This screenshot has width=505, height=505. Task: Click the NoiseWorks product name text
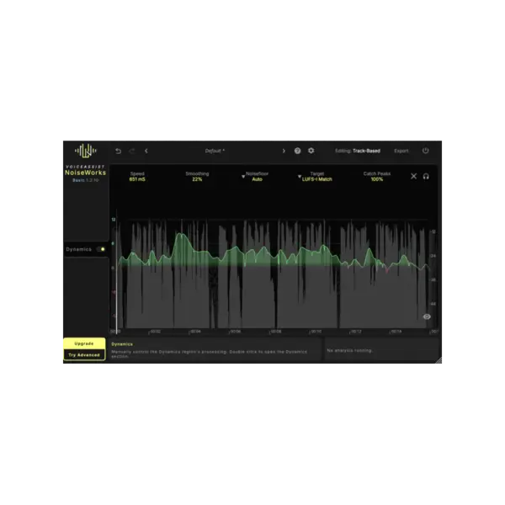point(85,173)
